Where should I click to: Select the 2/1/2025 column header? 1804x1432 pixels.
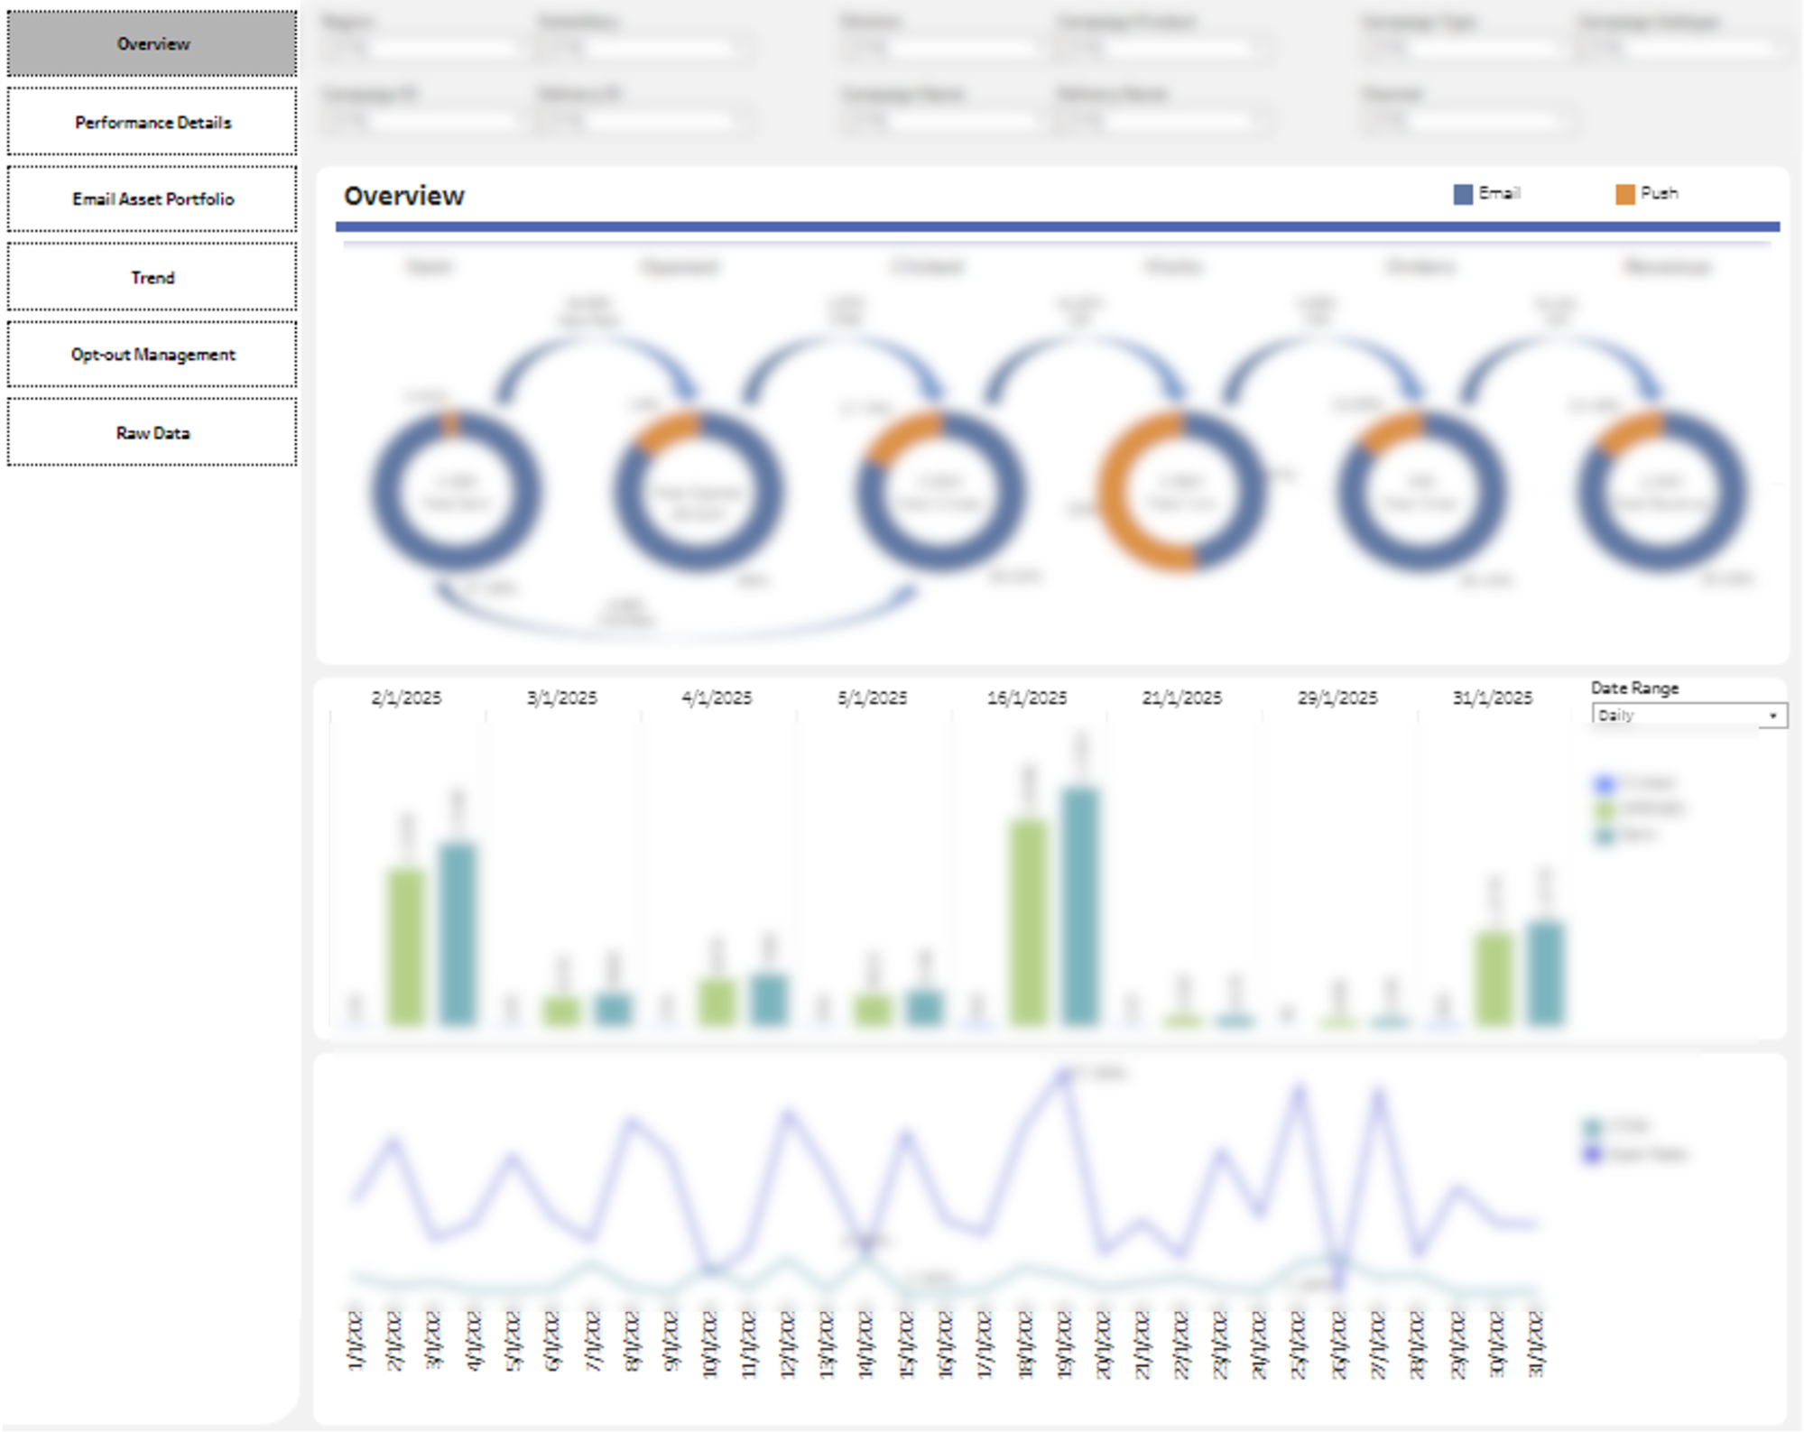coord(406,698)
